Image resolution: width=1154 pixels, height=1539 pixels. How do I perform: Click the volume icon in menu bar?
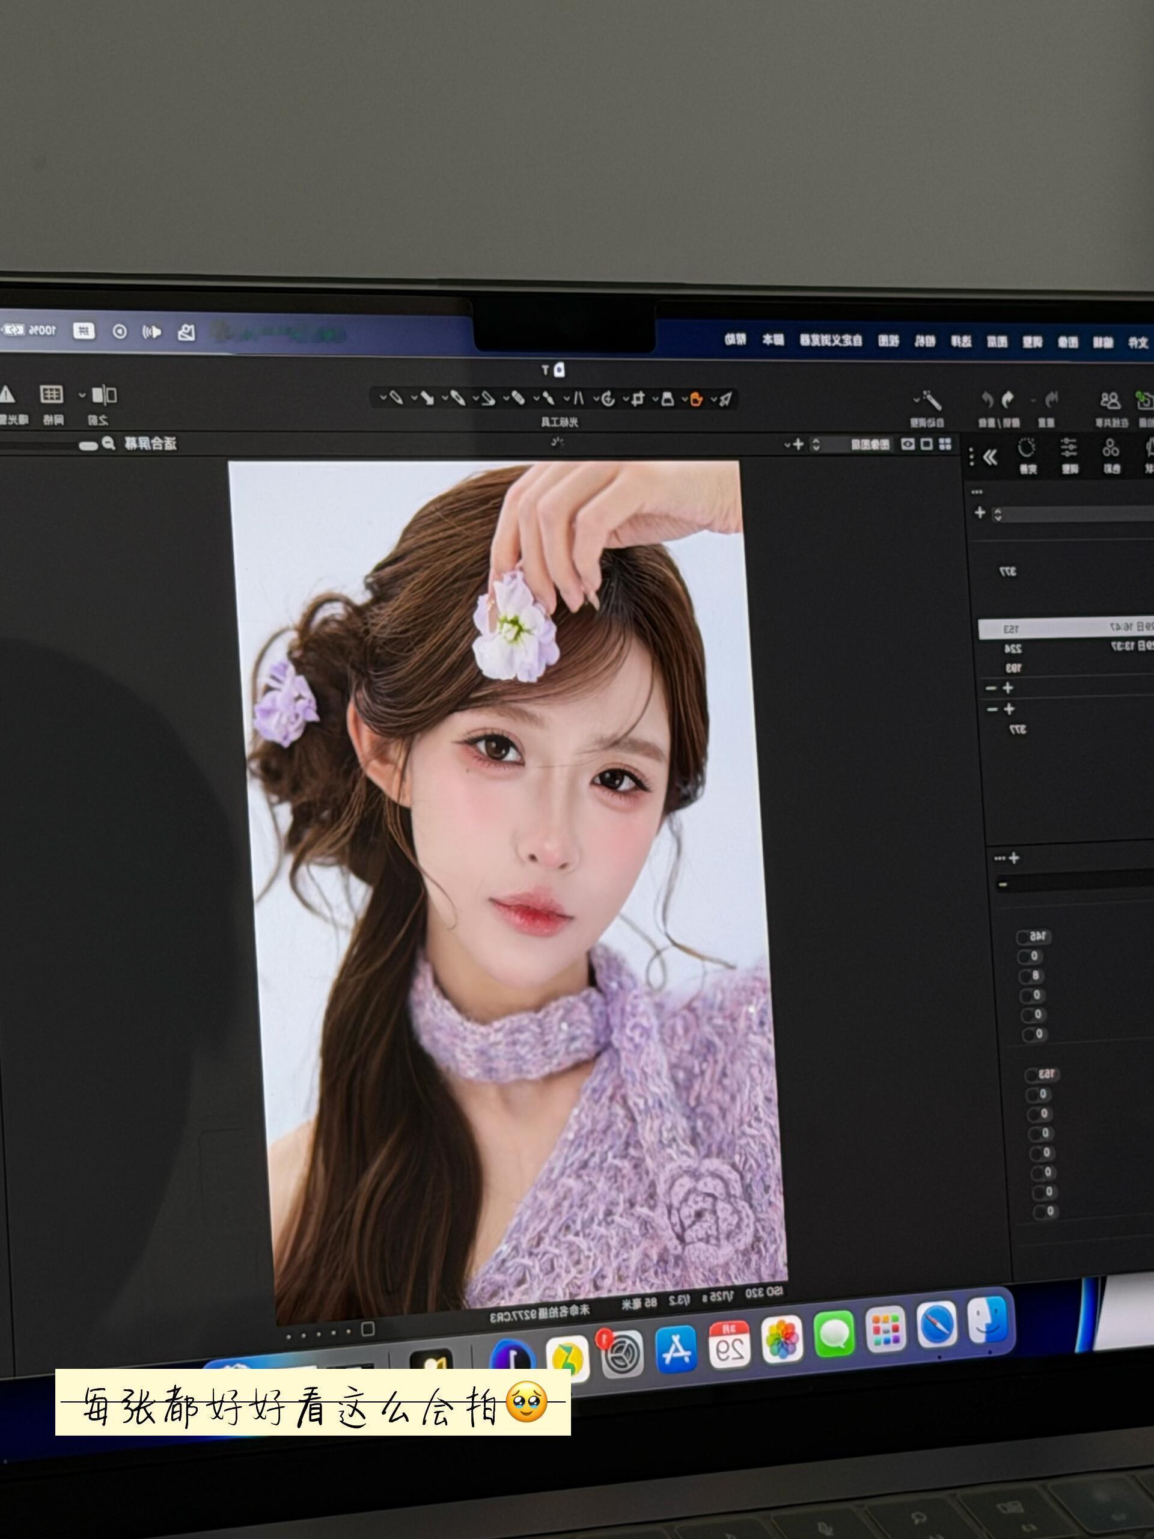(151, 332)
